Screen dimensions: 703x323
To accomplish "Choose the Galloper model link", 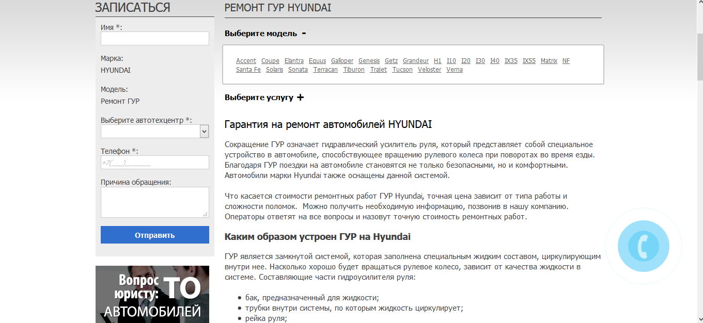I will [x=342, y=61].
